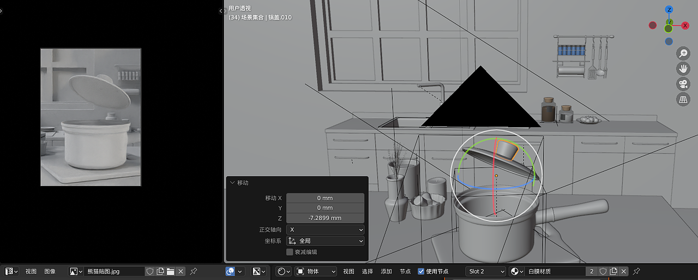Click the '(34) 场景集合 | 锅盖.010' text
The width and height of the screenshot is (698, 280).
(260, 17)
